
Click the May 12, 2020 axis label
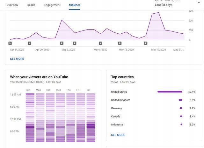point(126,50)
